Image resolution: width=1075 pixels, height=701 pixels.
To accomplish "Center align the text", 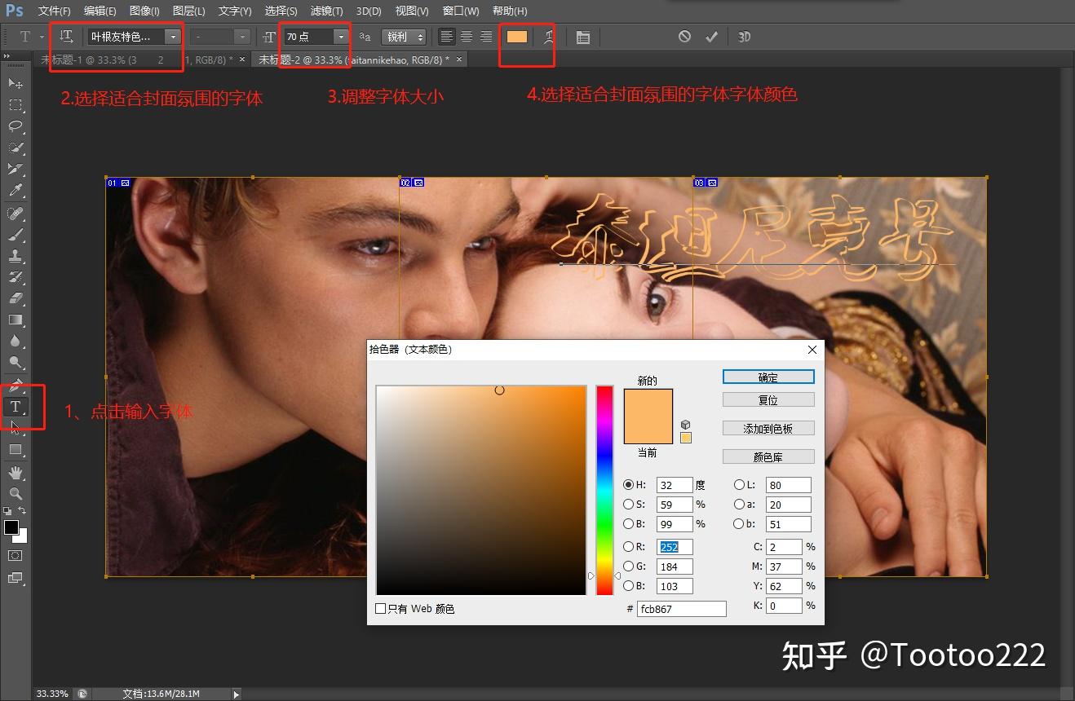I will pos(466,37).
